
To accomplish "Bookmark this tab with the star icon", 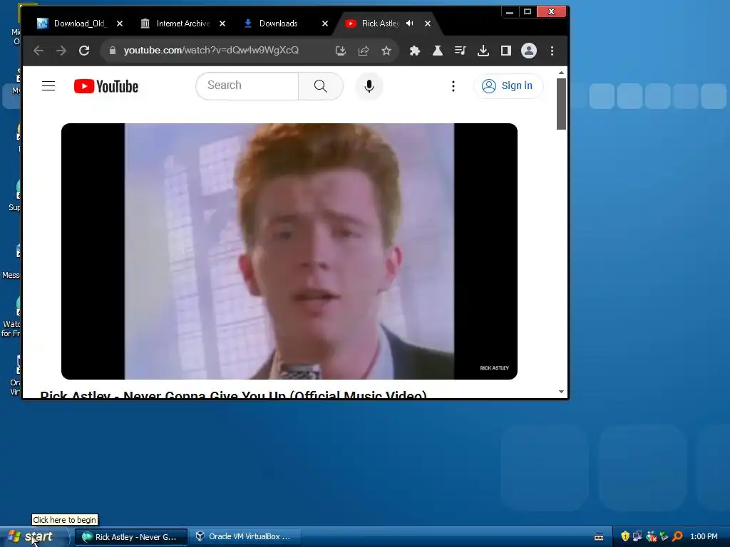I will 386,51.
